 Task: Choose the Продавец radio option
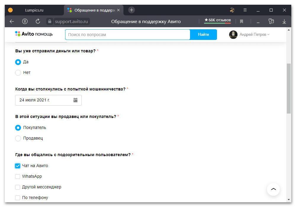(x=18, y=138)
